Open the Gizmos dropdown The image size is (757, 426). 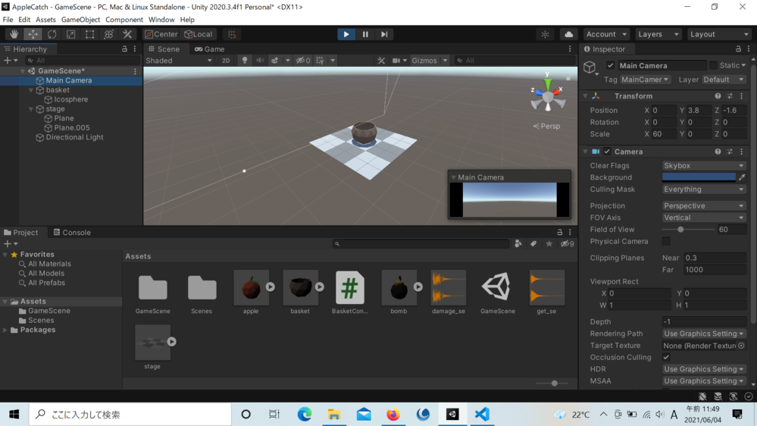click(429, 61)
